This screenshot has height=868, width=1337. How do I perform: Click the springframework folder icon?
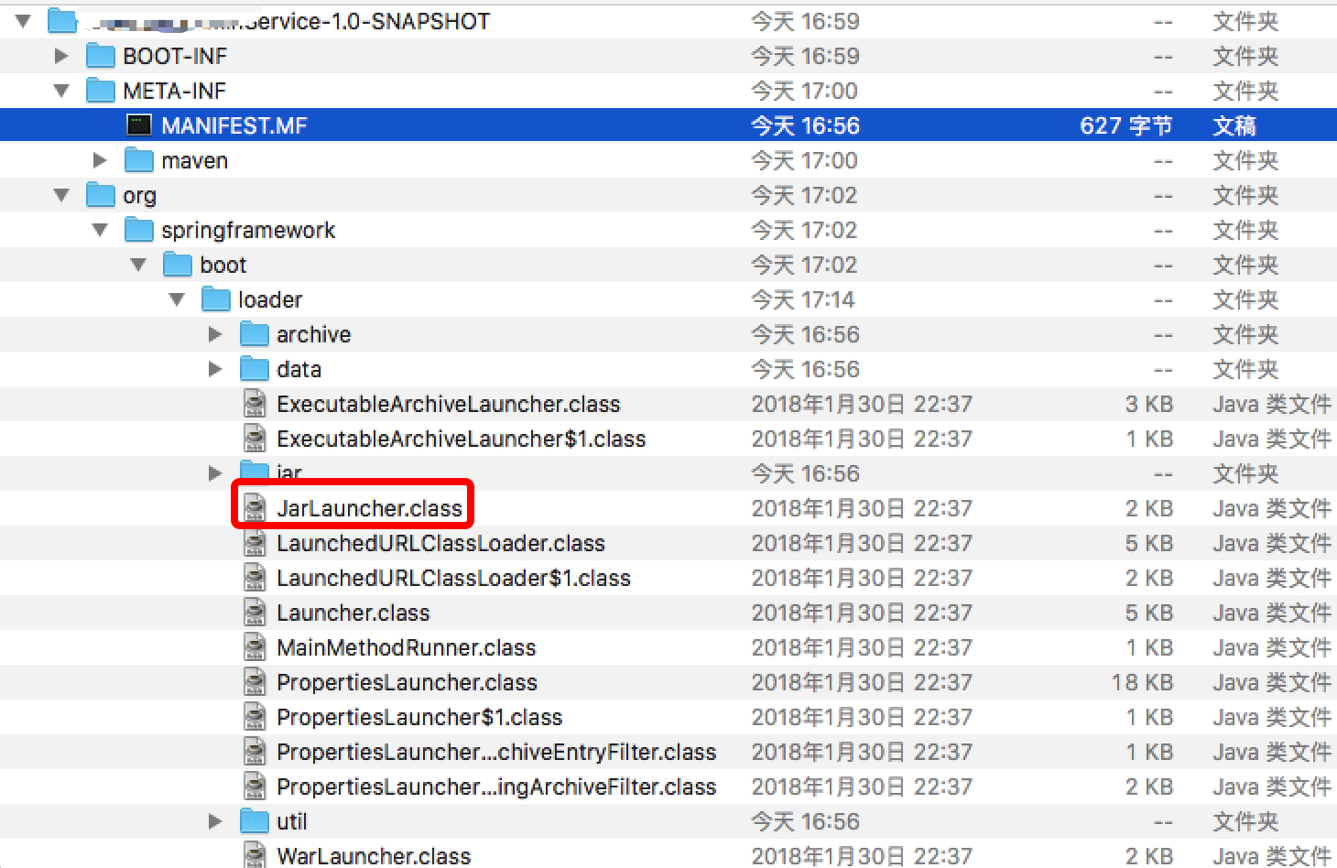(x=138, y=230)
